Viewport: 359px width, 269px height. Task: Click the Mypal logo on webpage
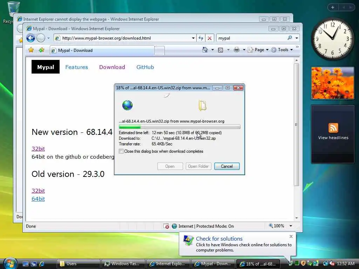(46, 67)
